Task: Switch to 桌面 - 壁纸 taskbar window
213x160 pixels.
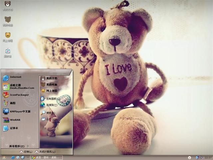Action: click(46, 158)
